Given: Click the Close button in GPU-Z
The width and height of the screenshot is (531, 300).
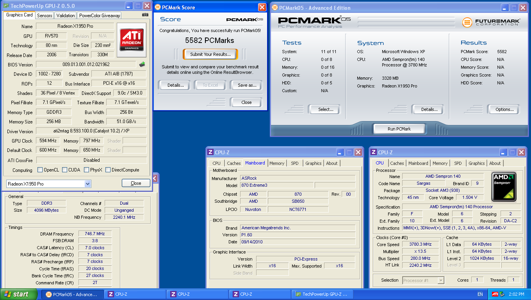Looking at the screenshot, I should click(x=136, y=183).
